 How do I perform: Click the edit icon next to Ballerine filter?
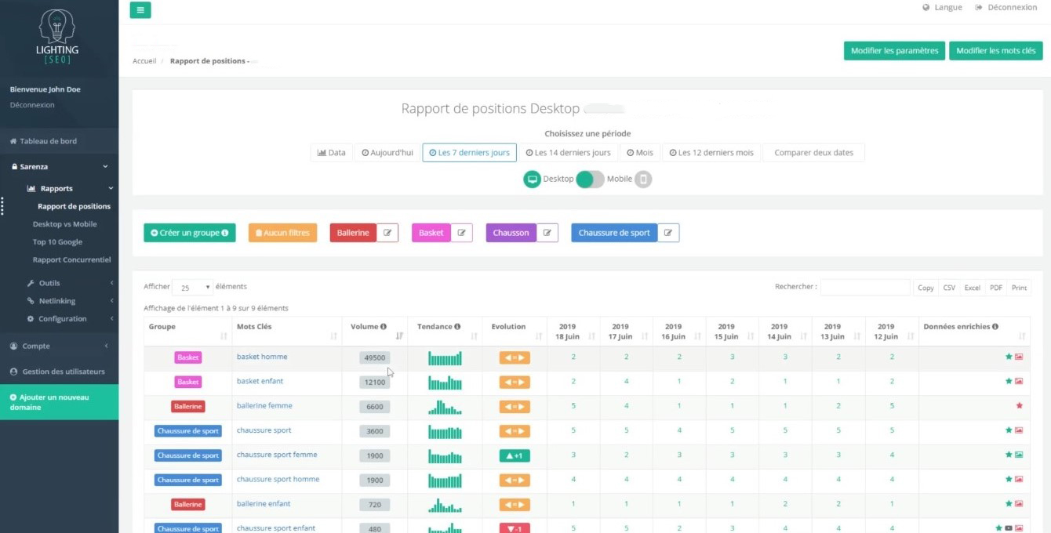387,233
